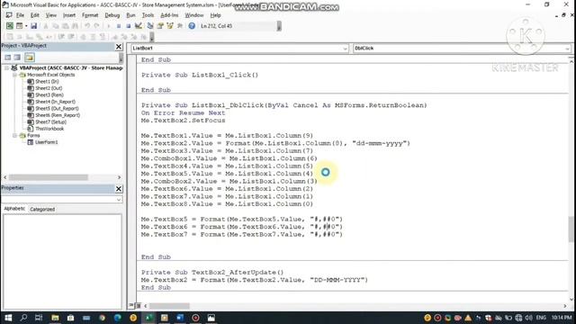
Task: Switch to the Categorized tab in Properties
Action: pyautogui.click(x=42, y=209)
